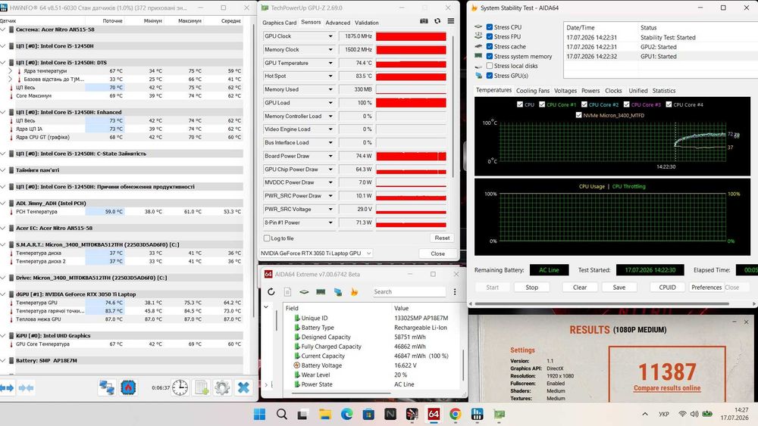Image resolution: width=758 pixels, height=426 pixels.
Task: Open Board Power Draw sensor dropdown
Action: (x=330, y=157)
